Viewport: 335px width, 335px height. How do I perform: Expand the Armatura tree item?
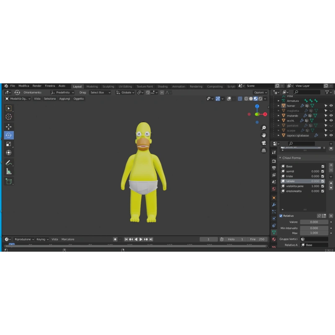point(278,101)
